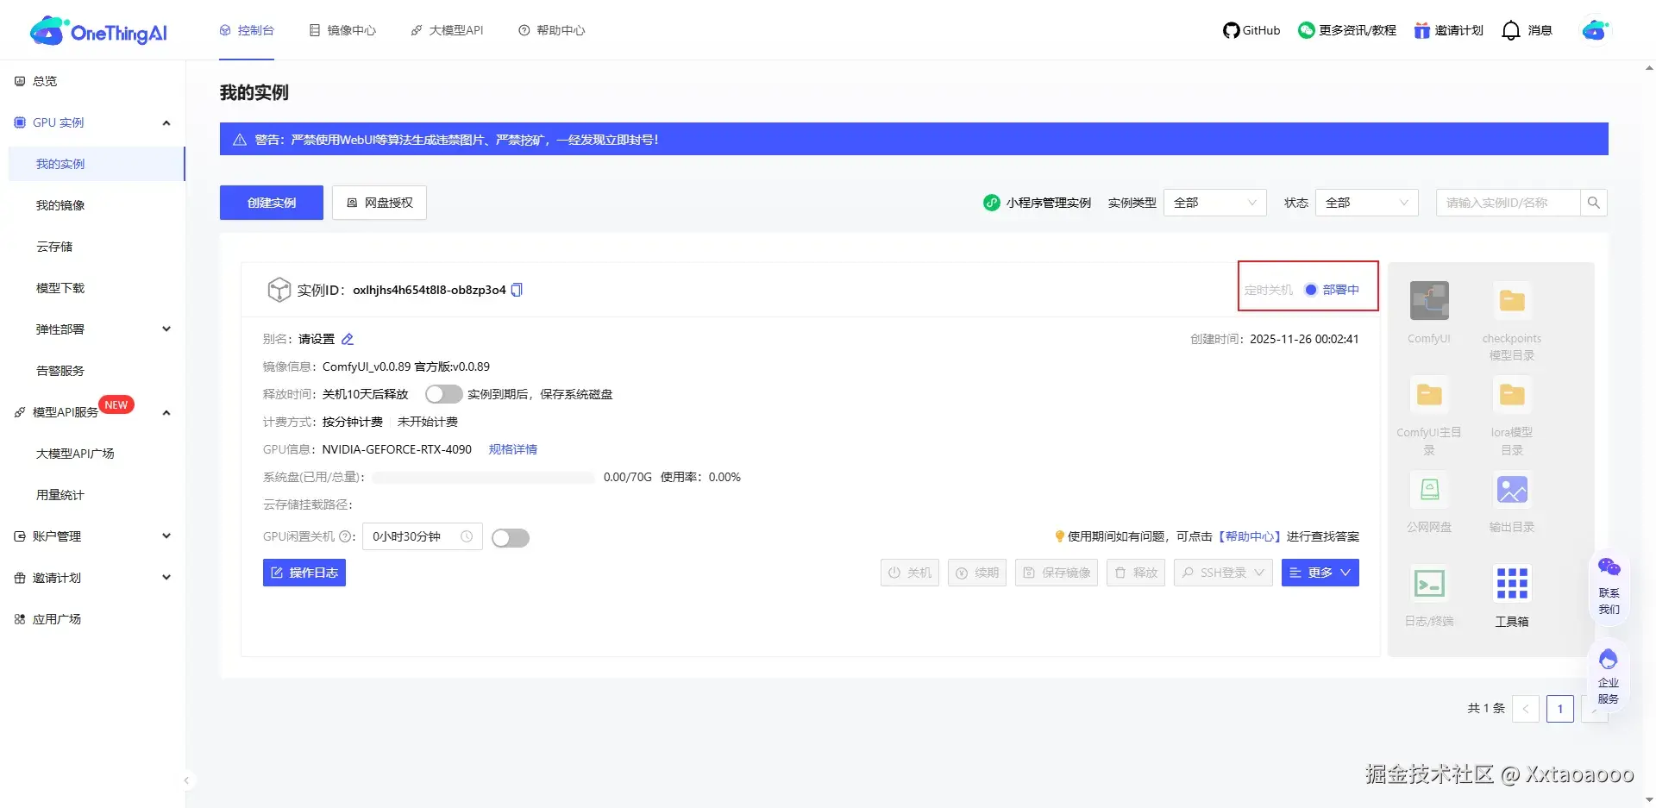The image size is (1656, 808).
Task: Open the SSH登录 dropdown
Action: coord(1223,573)
